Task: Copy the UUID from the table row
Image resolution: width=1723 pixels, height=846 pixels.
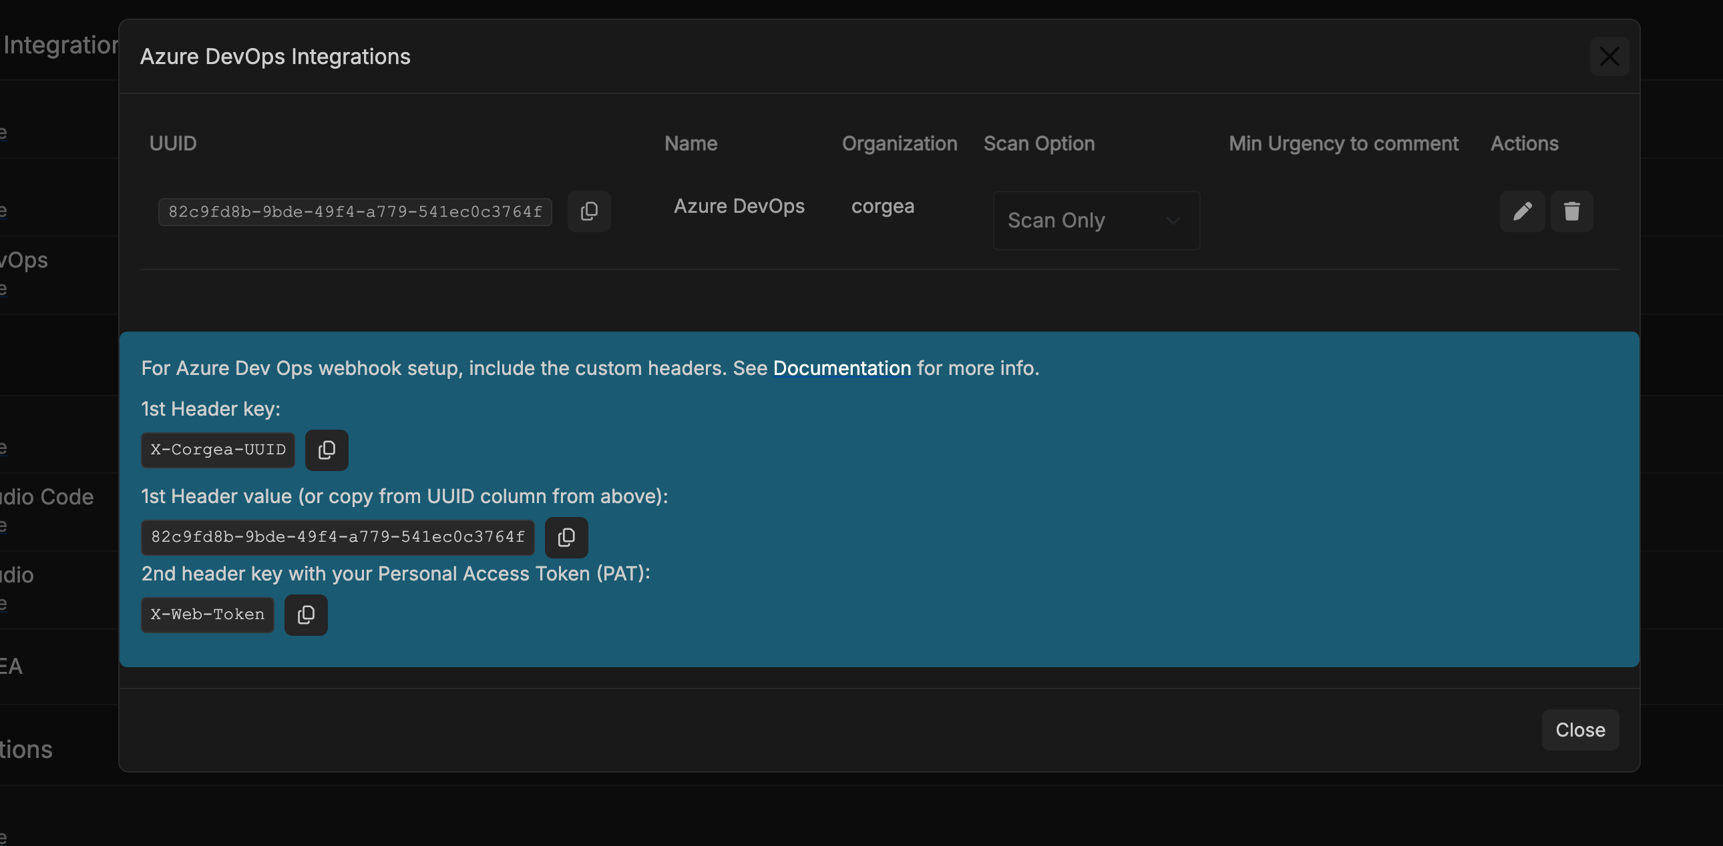Action: click(x=588, y=211)
